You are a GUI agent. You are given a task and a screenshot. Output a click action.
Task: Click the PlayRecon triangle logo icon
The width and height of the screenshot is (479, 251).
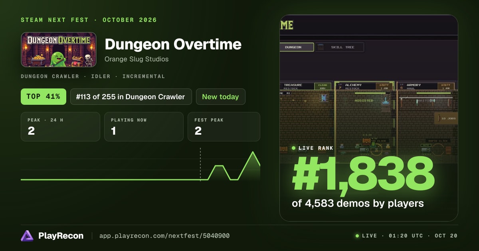(x=27, y=236)
